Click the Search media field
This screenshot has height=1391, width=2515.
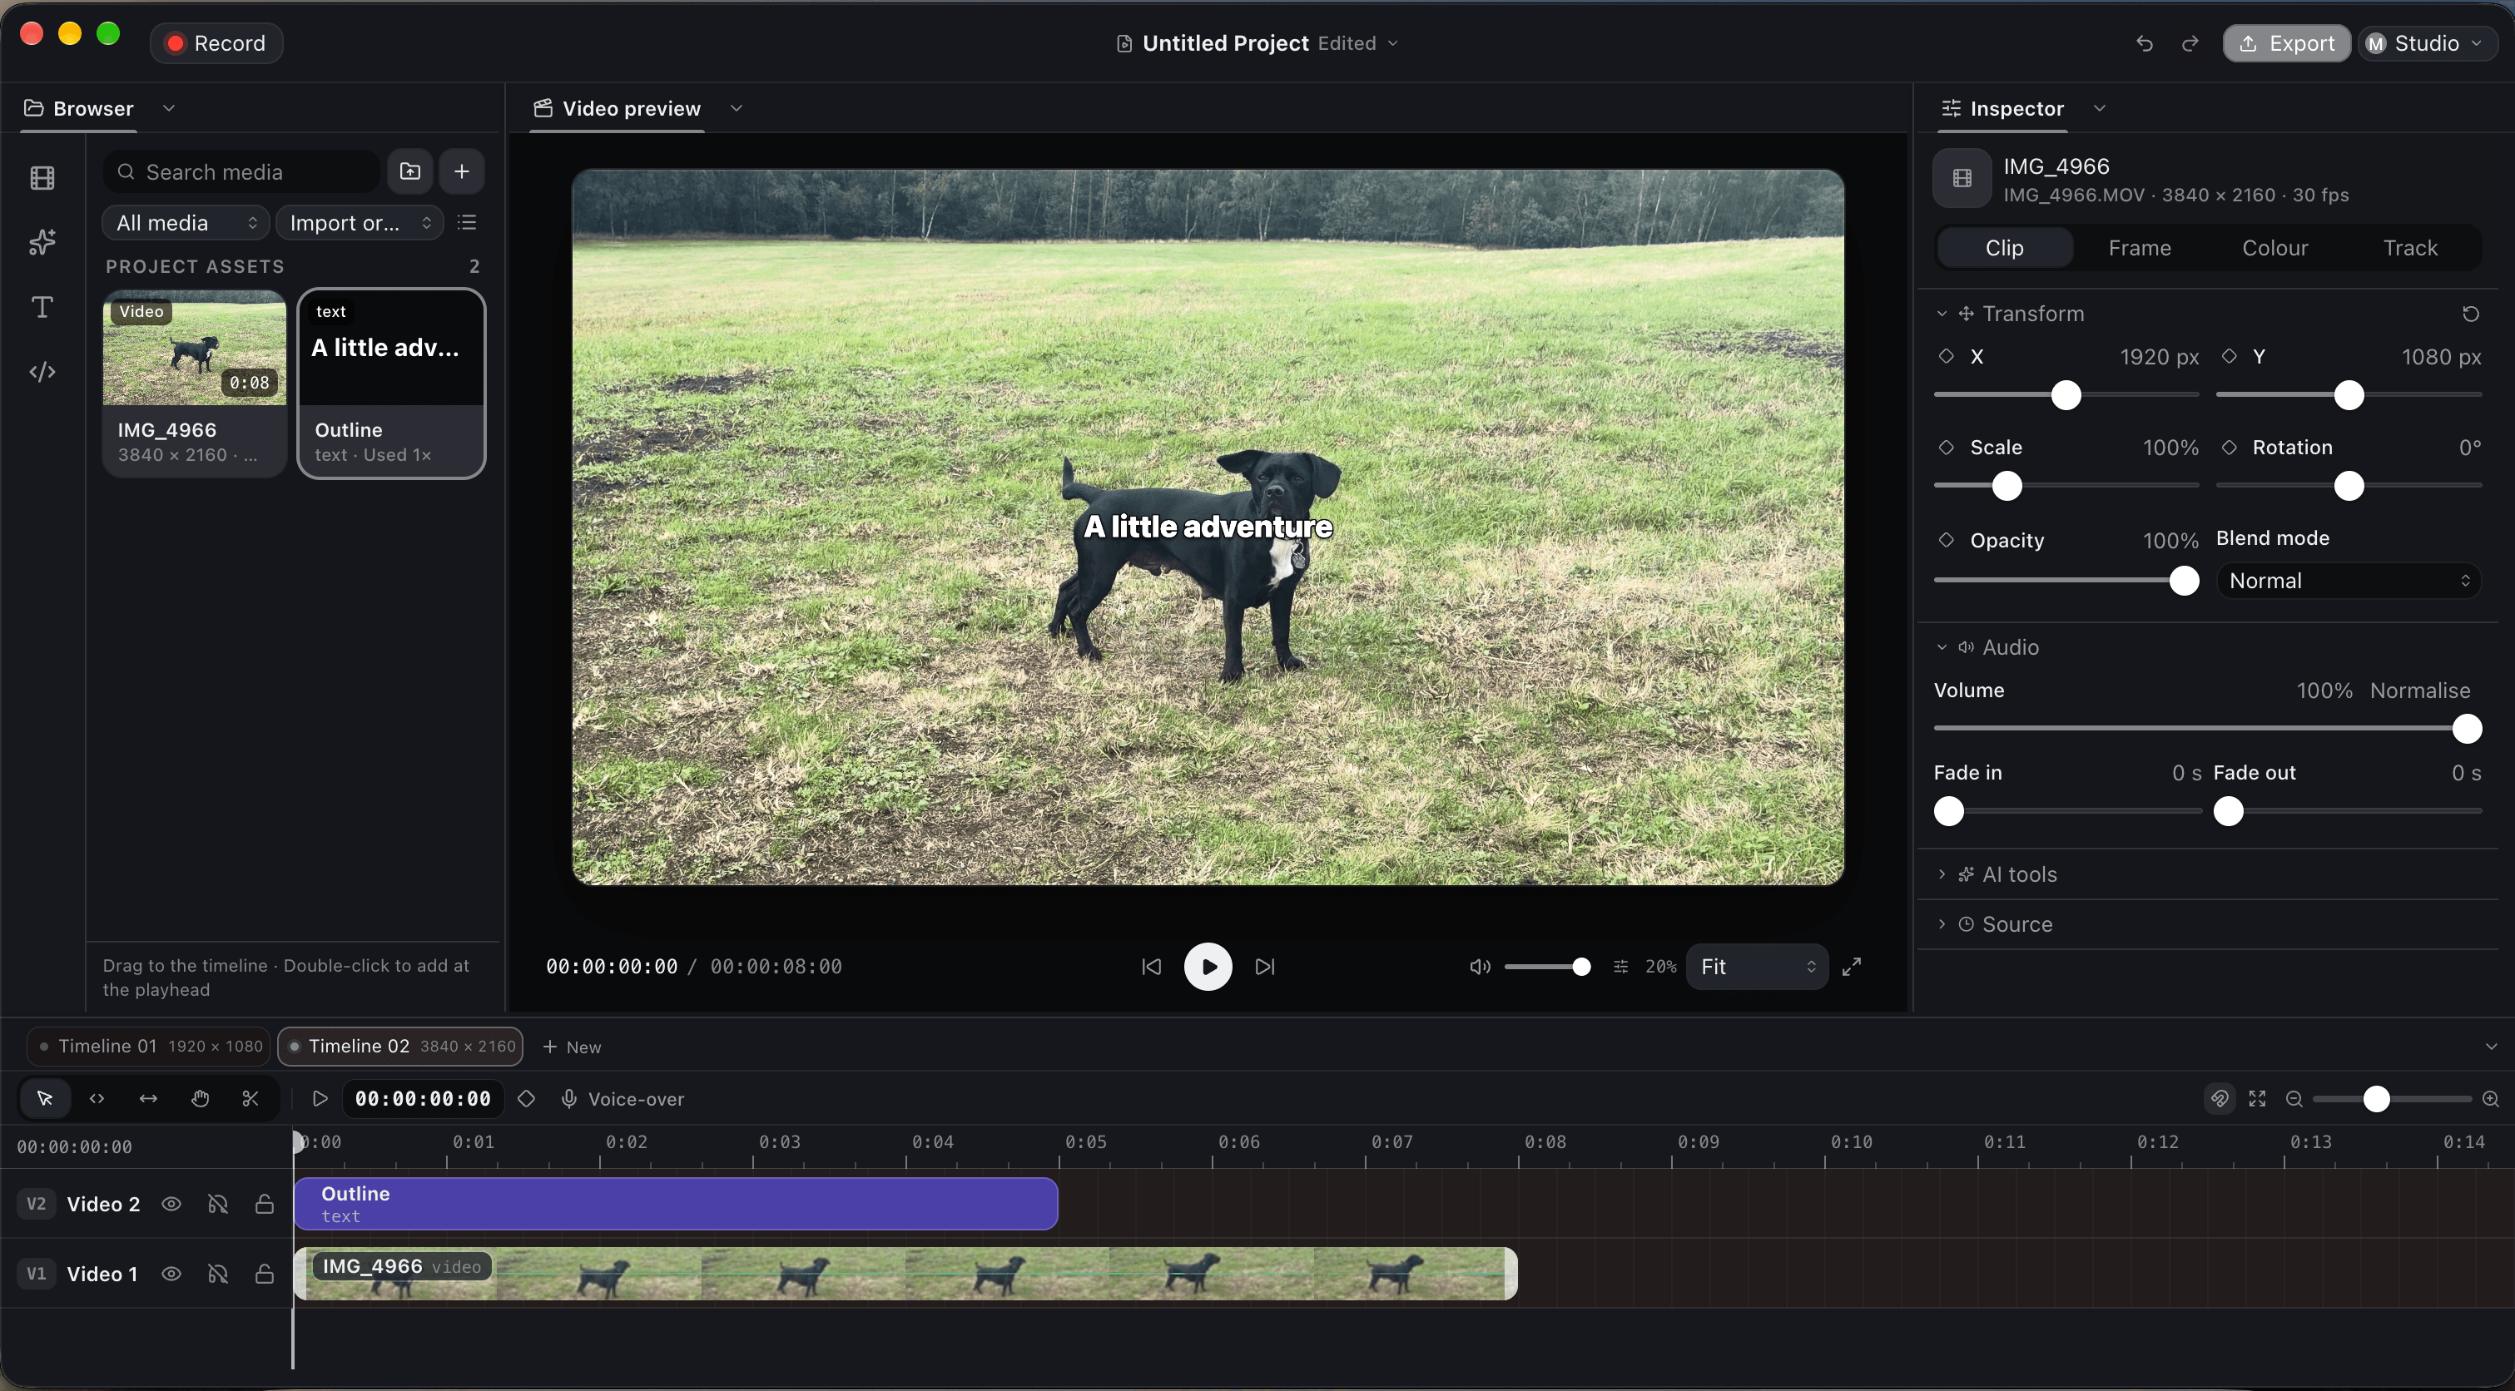242,172
